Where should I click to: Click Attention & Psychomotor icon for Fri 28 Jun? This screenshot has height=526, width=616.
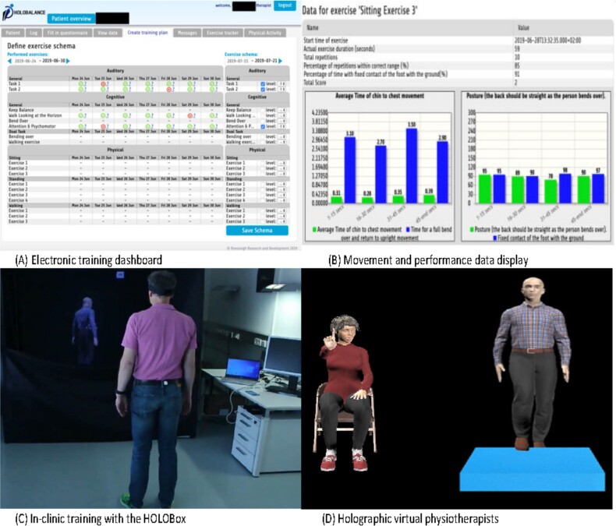click(169, 126)
